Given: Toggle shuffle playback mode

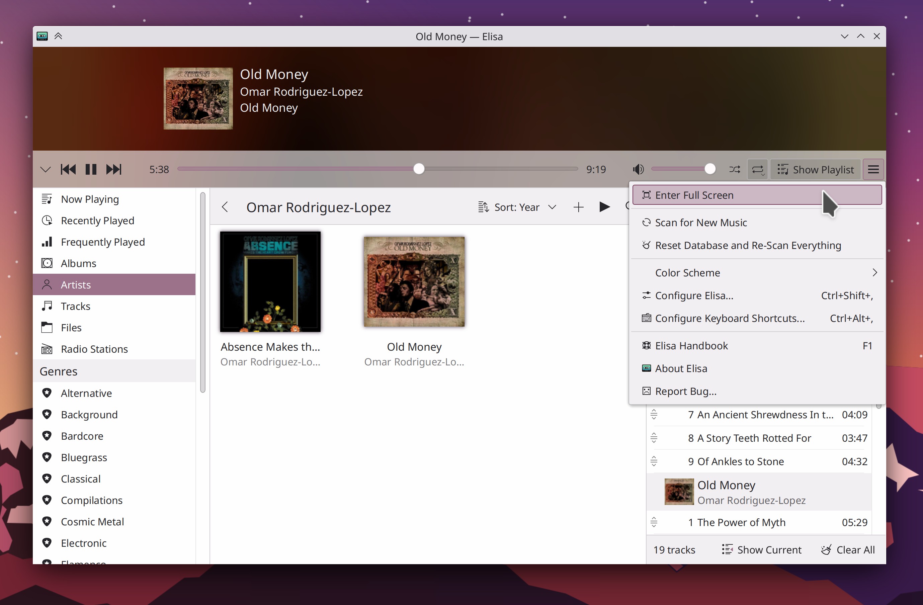Looking at the screenshot, I should click(734, 169).
